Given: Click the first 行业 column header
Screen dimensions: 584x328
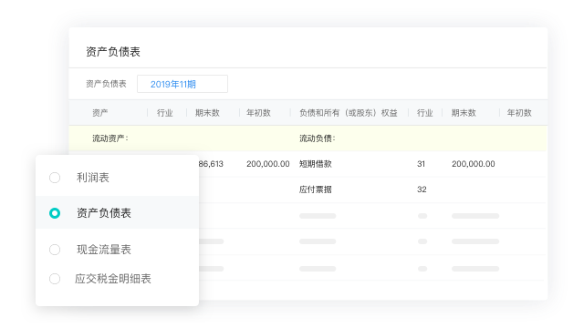Looking at the screenshot, I should (x=164, y=113).
